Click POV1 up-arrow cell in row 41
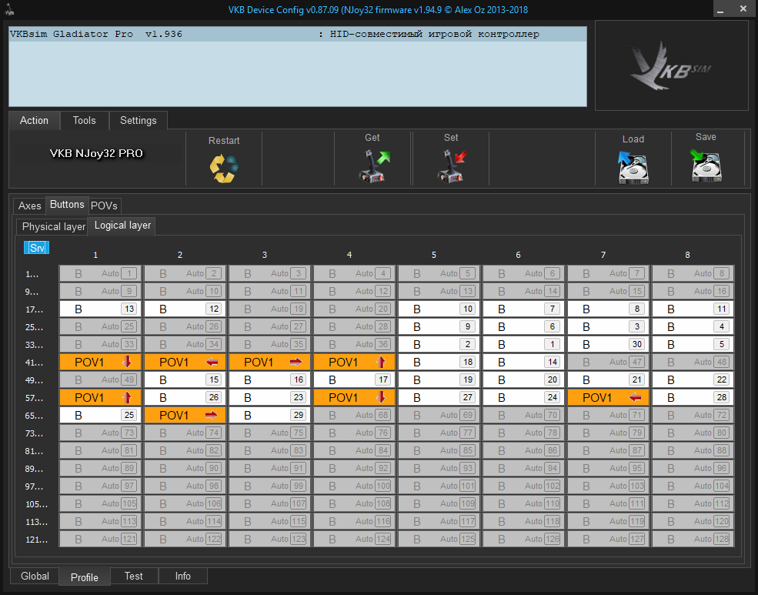758x595 pixels. [354, 362]
